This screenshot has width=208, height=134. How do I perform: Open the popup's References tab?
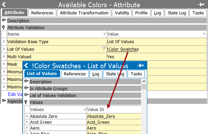pos(75,74)
